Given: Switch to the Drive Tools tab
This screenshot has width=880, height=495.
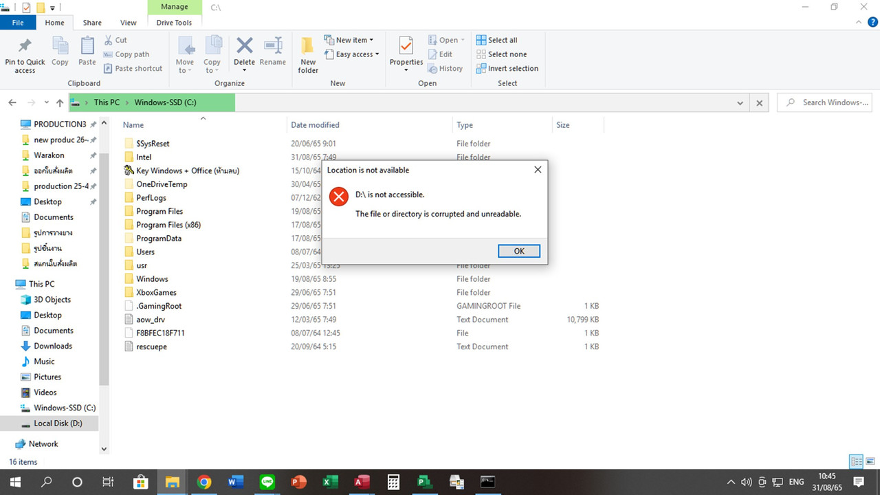Looking at the screenshot, I should (x=174, y=23).
